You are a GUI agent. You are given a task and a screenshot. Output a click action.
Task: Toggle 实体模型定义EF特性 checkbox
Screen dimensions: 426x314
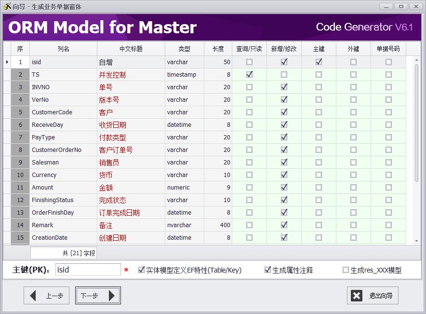tap(141, 270)
